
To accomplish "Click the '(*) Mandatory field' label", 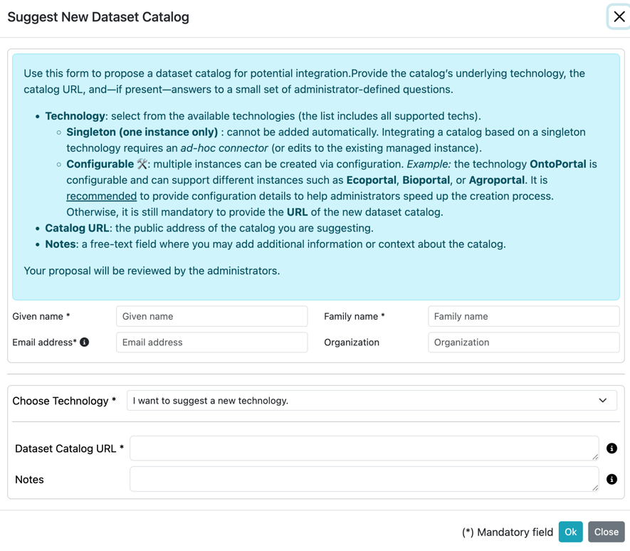I will coord(508,532).
